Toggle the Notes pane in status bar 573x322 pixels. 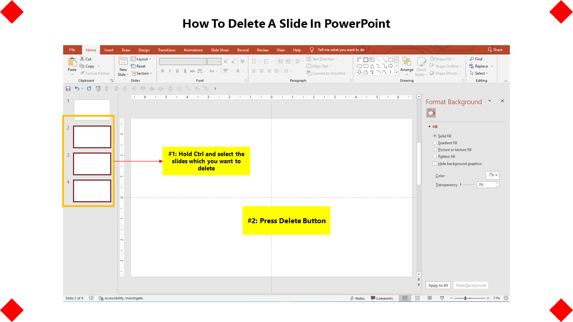tap(357, 298)
